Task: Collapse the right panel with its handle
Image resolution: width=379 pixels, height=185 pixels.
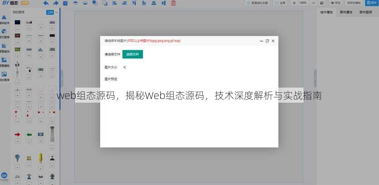Action: pos(315,78)
